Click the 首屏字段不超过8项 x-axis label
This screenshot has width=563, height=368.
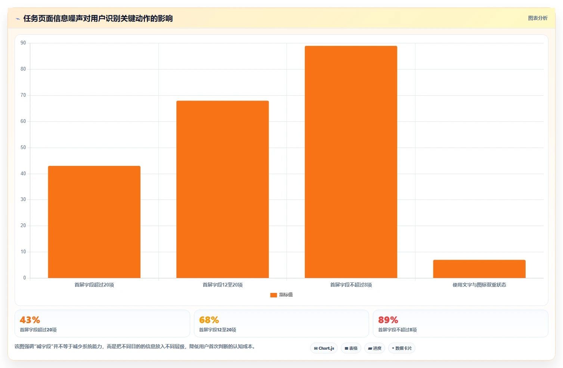(x=351, y=285)
